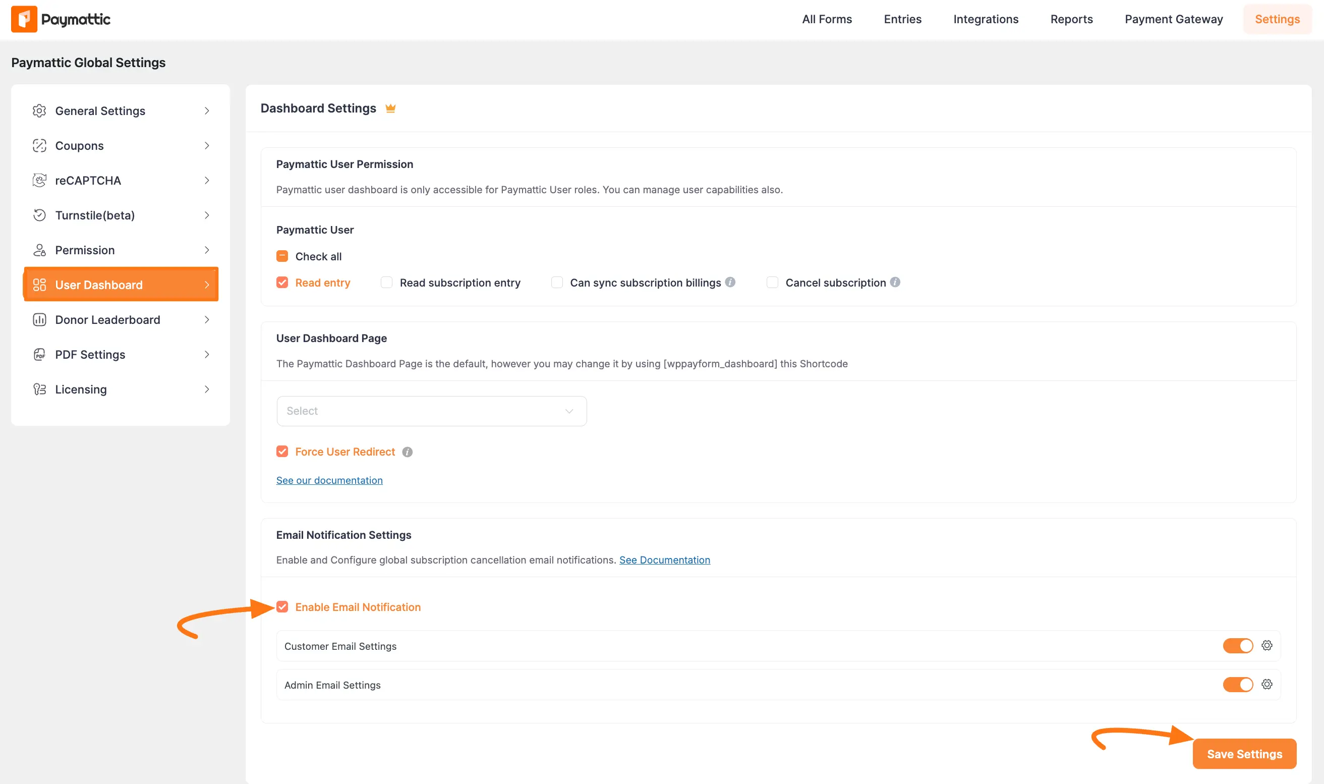Uncheck the Enable Email Notification checkbox
1324x784 pixels.
pos(282,607)
